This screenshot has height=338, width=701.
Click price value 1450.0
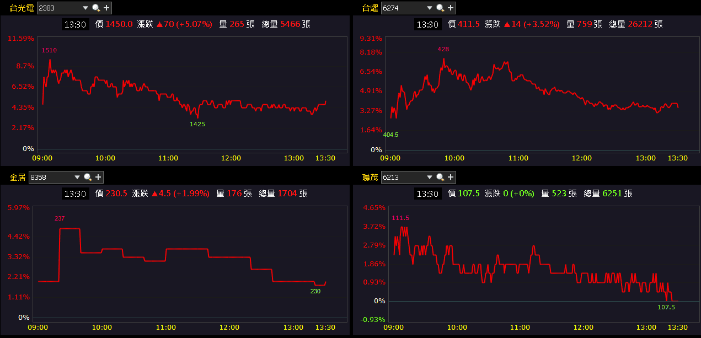[x=119, y=24]
